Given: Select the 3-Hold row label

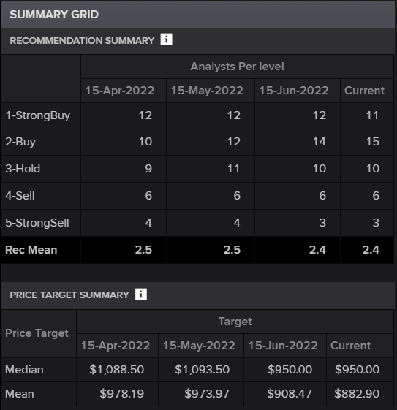Looking at the screenshot, I should tap(23, 169).
